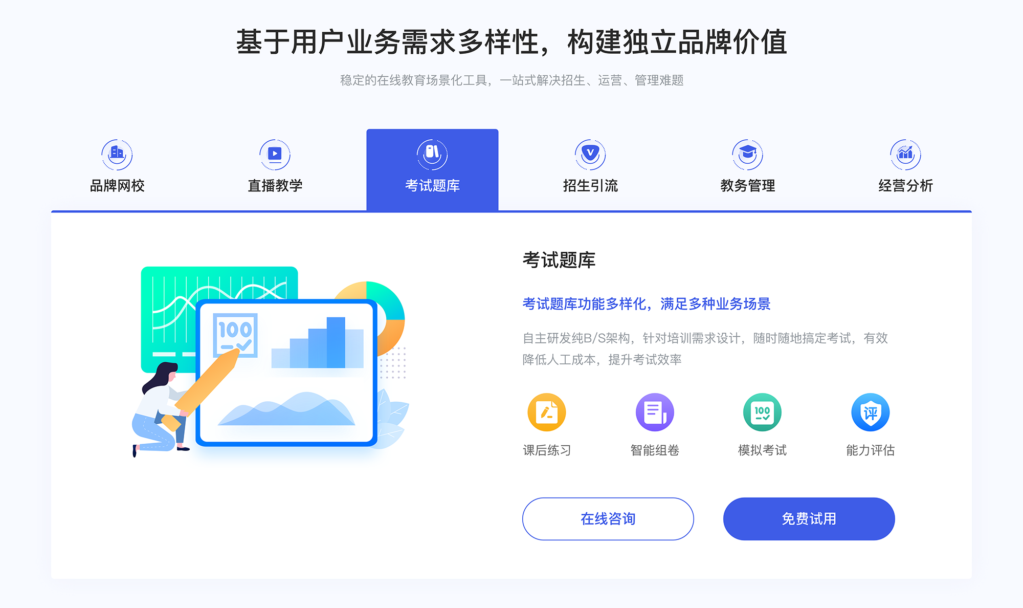Click the 品牌网校 icon
This screenshot has height=608, width=1023.
pos(116,153)
